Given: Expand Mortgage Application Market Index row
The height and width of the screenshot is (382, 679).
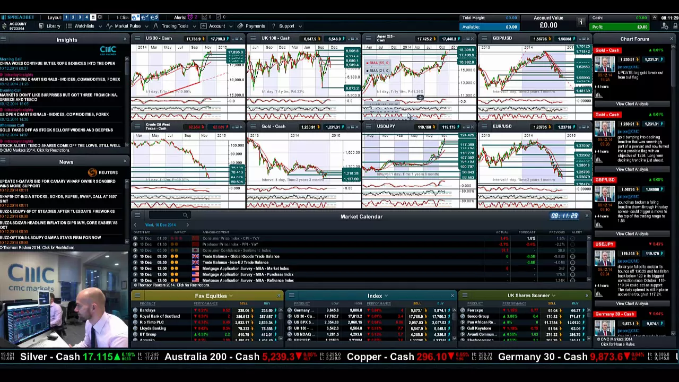Looking at the screenshot, I should (x=135, y=268).
